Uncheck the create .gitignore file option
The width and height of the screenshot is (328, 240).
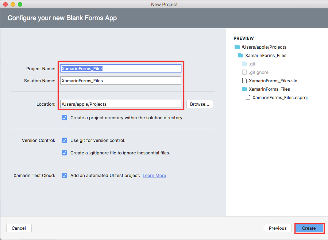pyautogui.click(x=65, y=153)
